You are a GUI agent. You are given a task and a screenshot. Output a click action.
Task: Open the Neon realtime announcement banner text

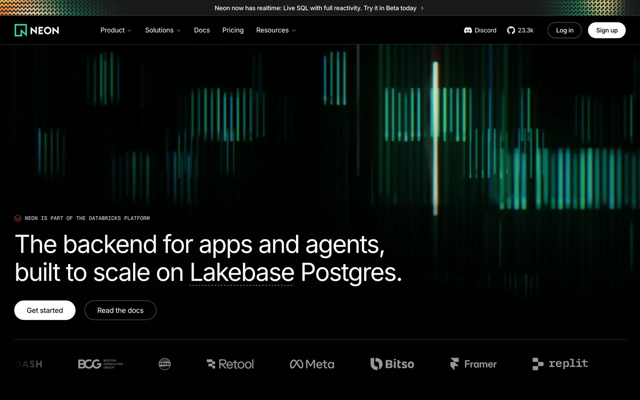(315, 8)
